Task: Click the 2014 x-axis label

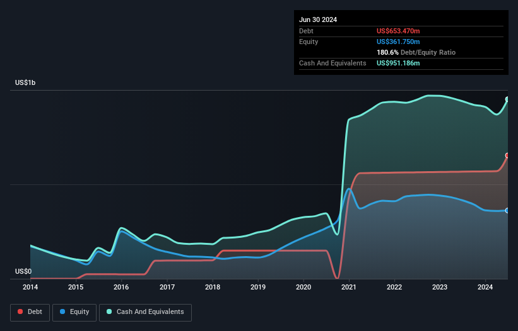Action: [x=30, y=287]
